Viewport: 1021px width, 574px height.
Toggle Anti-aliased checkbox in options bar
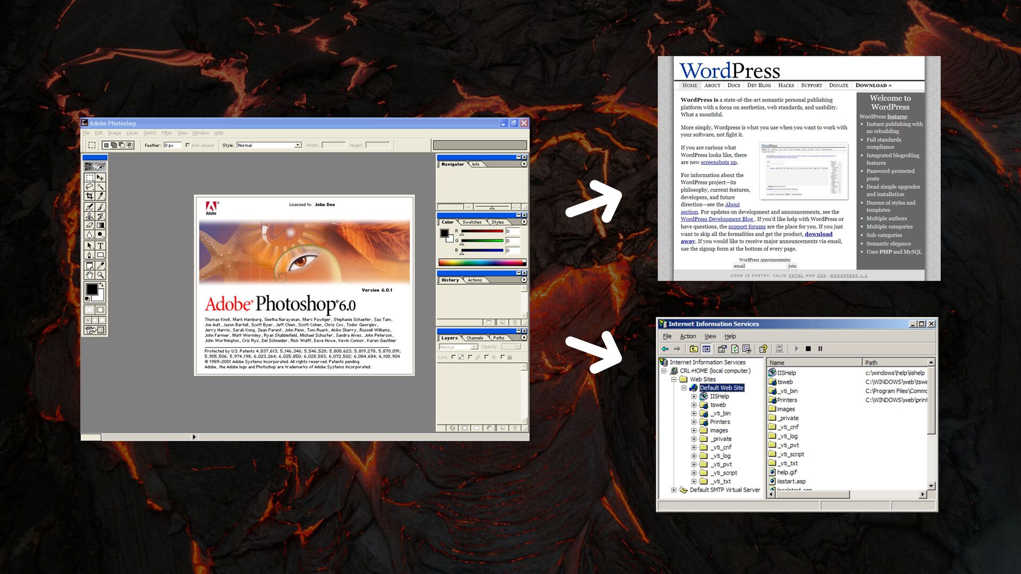[187, 145]
